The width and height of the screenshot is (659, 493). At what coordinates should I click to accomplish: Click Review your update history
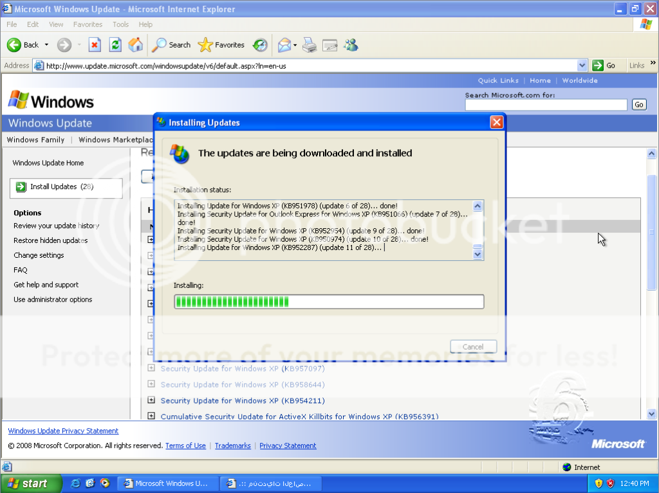(57, 226)
